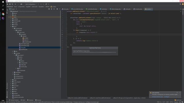184x103 pixels.
Task: Click the tabs overflow menu three-dot icon
Action: tap(181, 9)
